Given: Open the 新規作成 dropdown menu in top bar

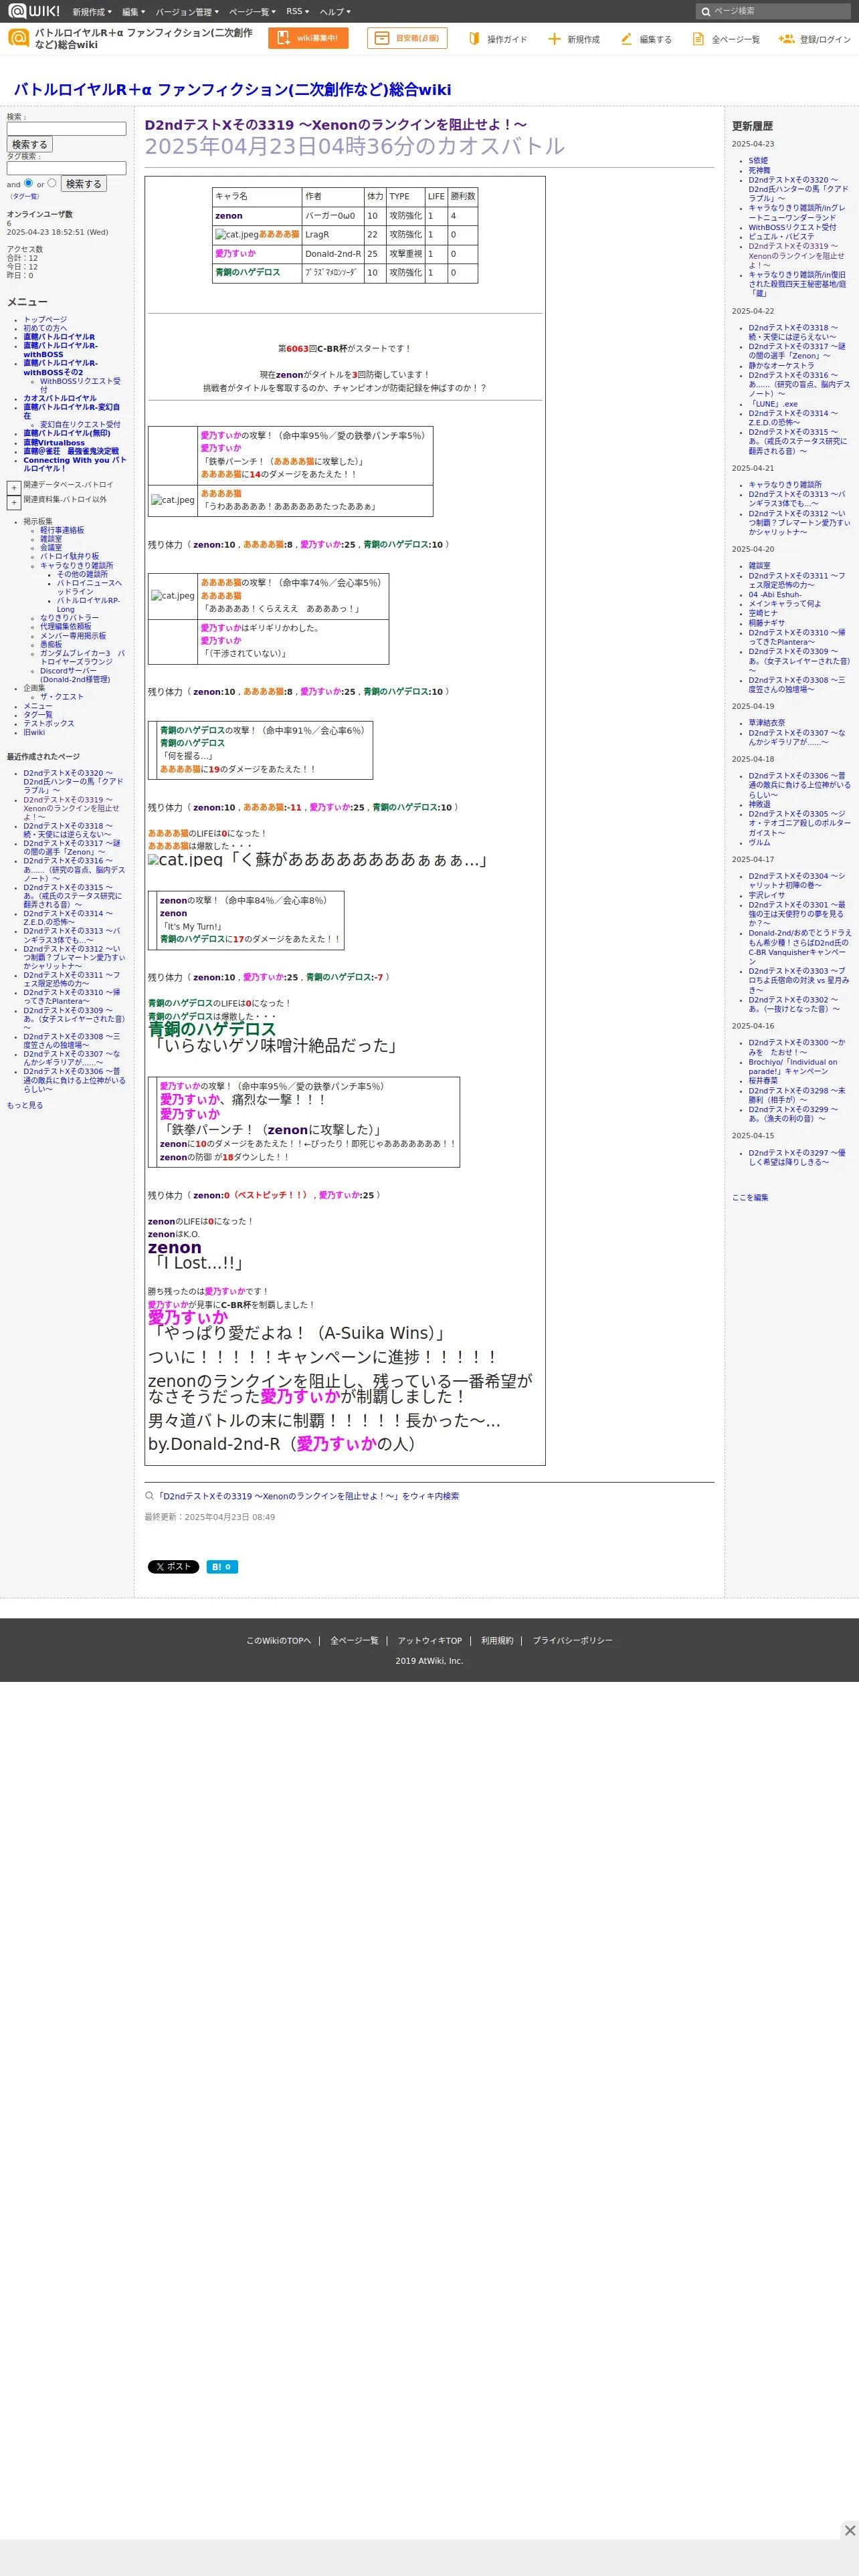Looking at the screenshot, I should tap(92, 12).
